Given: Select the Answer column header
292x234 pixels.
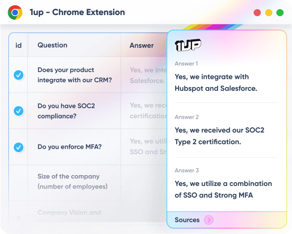Looking at the screenshot, I should (x=141, y=45).
